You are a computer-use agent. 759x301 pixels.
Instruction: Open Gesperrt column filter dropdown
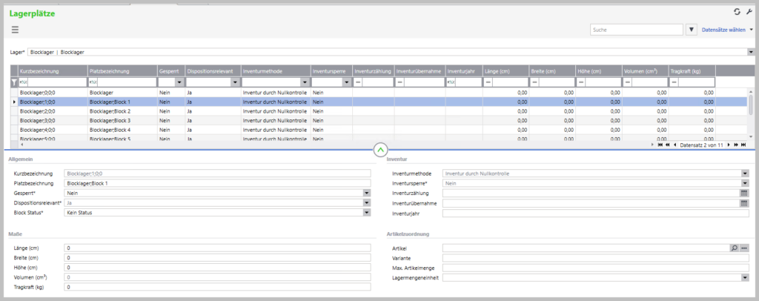click(179, 83)
